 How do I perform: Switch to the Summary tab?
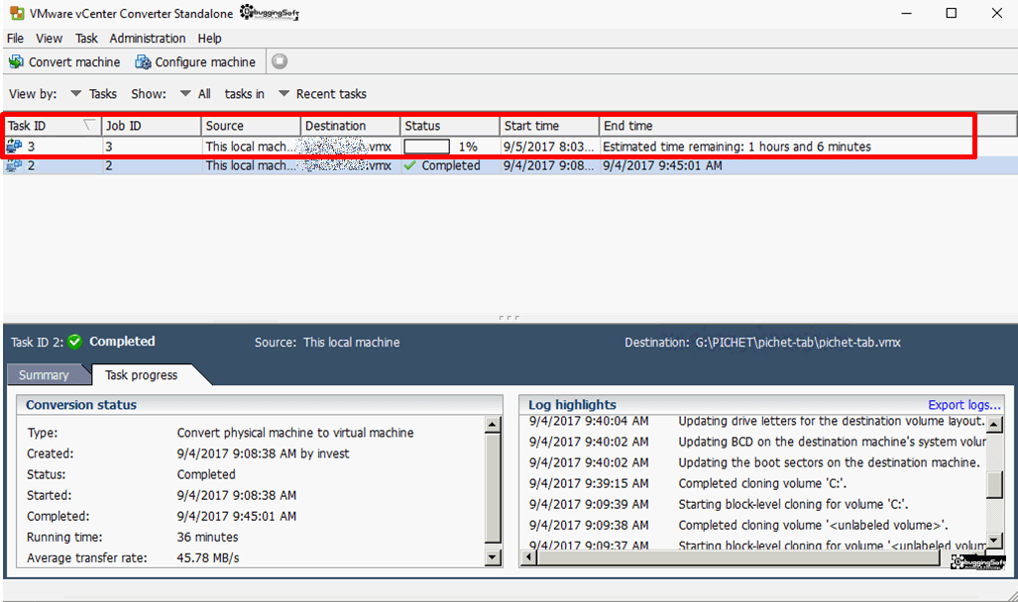click(x=45, y=375)
